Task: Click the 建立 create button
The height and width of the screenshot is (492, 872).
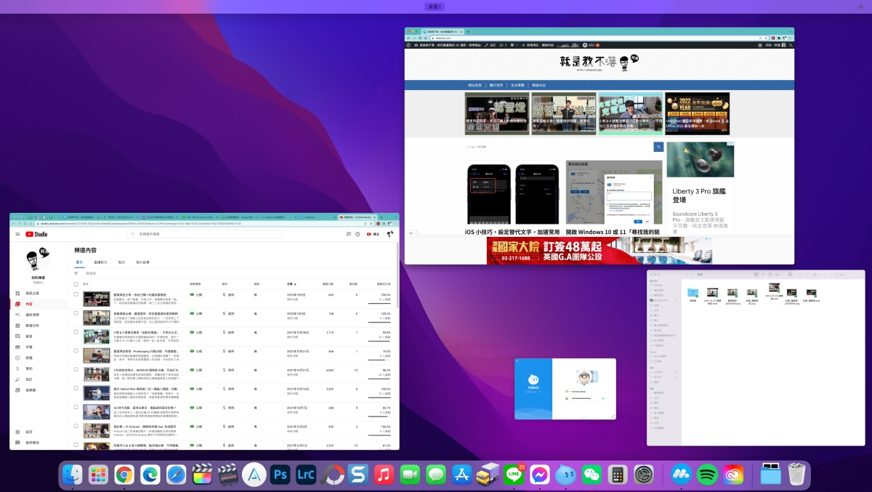Action: coord(373,234)
